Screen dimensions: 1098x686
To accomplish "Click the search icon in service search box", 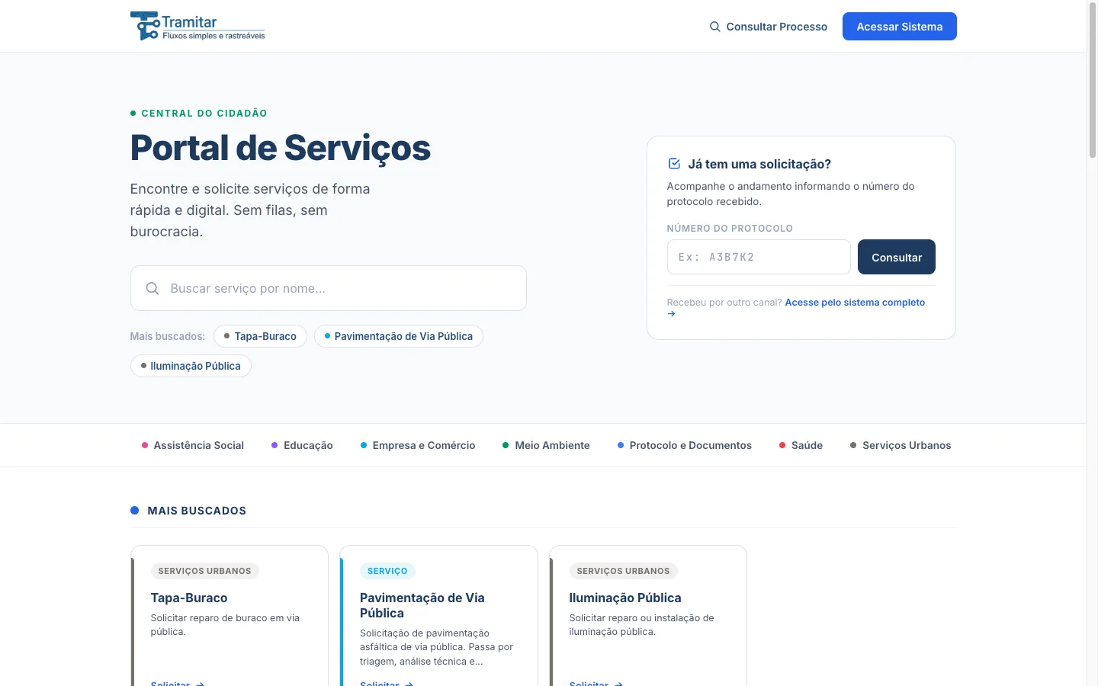I will (152, 288).
